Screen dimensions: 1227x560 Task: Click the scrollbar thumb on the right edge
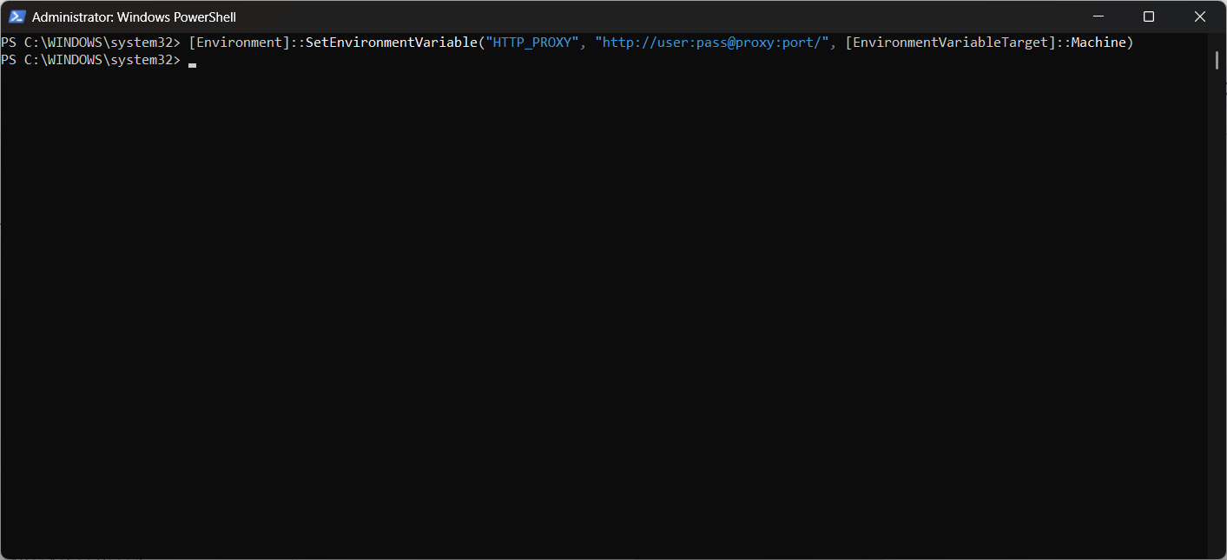click(x=1217, y=61)
